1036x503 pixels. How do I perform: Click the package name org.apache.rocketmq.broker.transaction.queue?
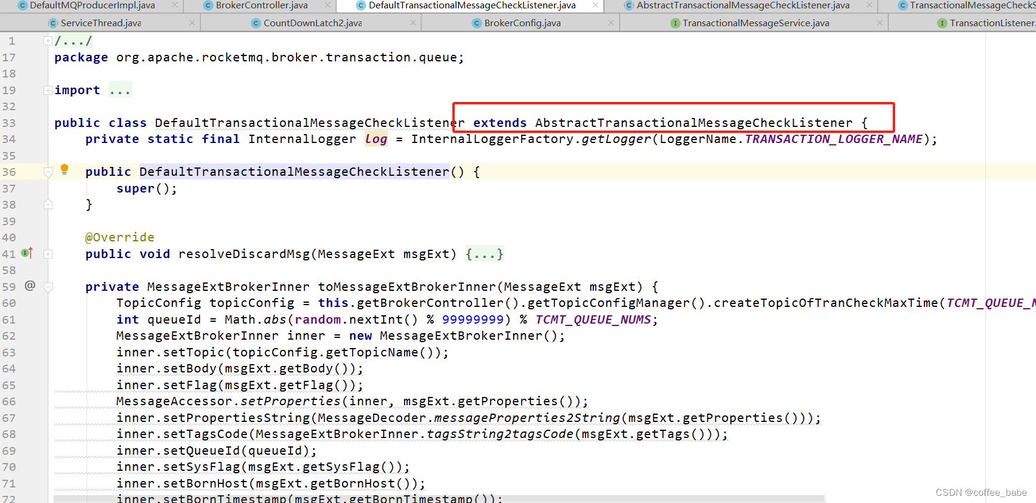[x=286, y=57]
